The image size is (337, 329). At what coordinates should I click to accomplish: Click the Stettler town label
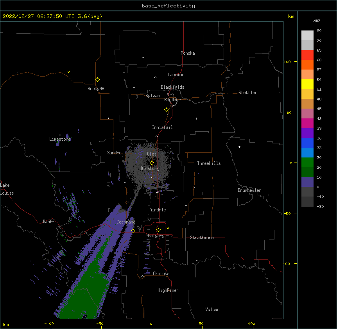click(248, 93)
